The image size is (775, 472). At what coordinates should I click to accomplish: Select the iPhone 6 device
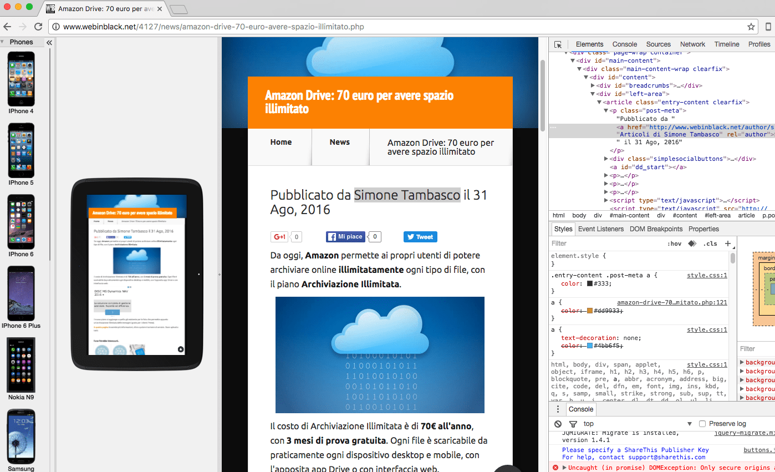pos(21,226)
